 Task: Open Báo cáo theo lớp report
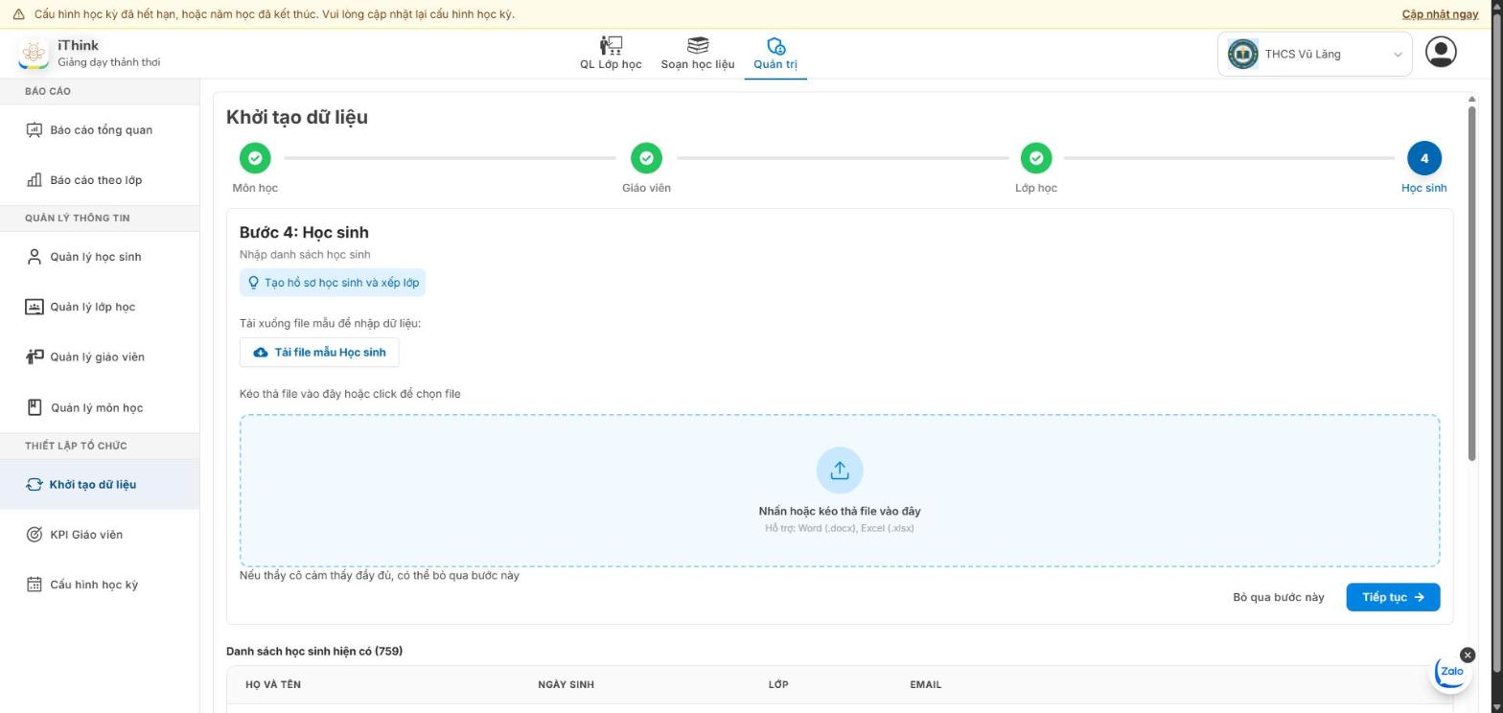(x=100, y=180)
